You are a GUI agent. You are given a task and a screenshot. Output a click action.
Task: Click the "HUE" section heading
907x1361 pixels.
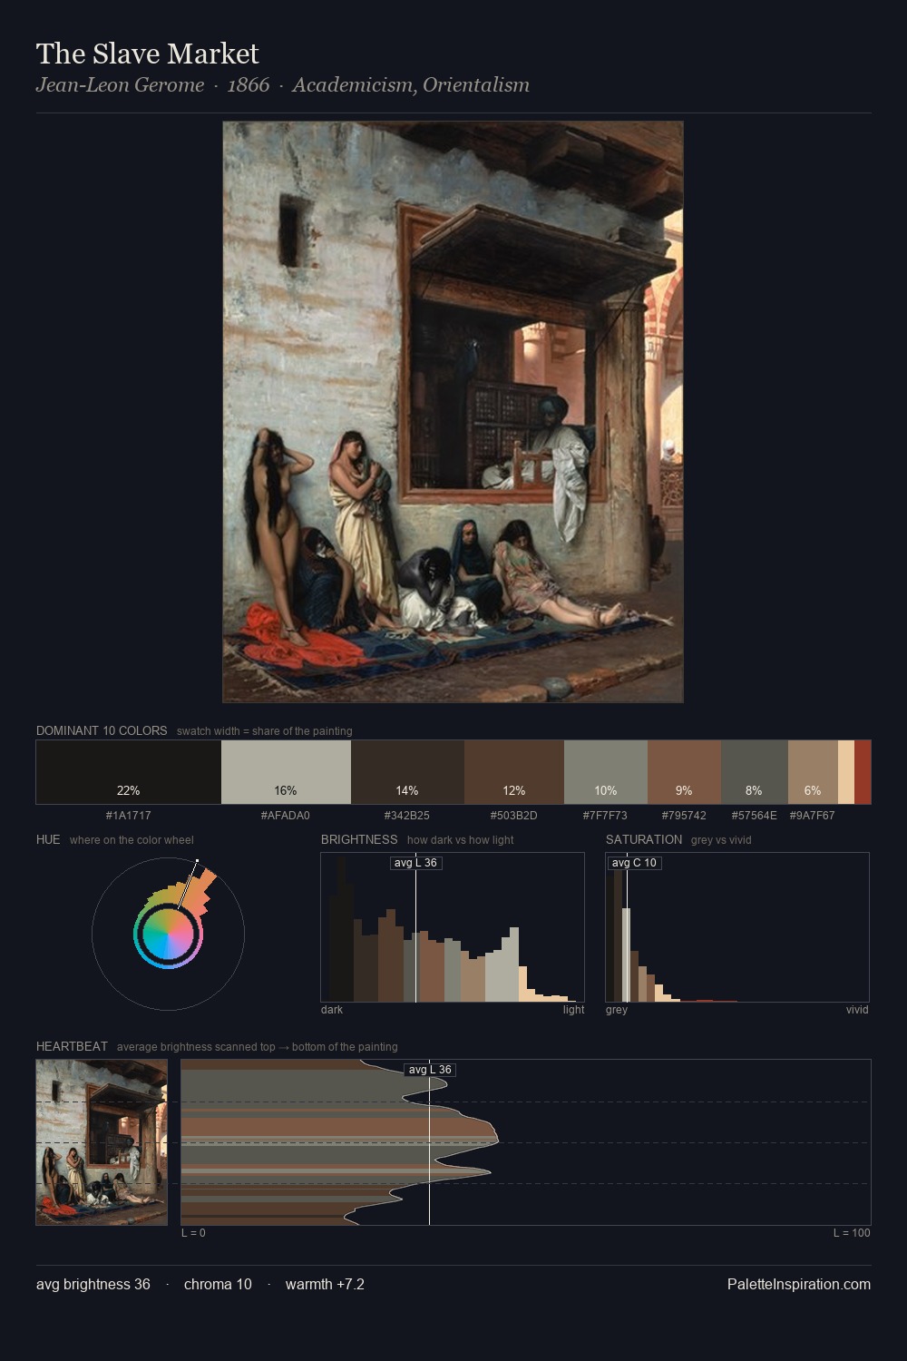point(48,840)
